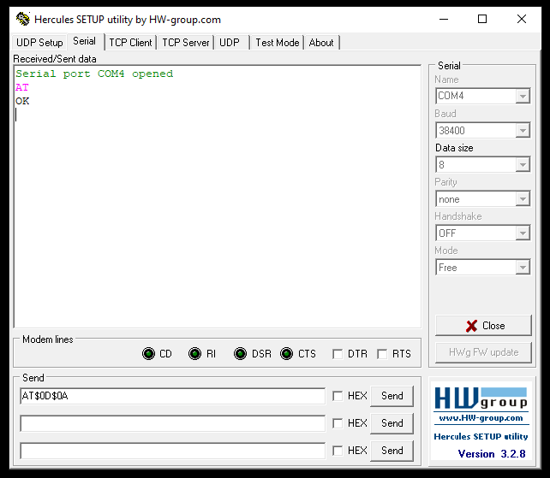
Task: Click the 'Serial port COM4 opened' message
Action: point(94,74)
